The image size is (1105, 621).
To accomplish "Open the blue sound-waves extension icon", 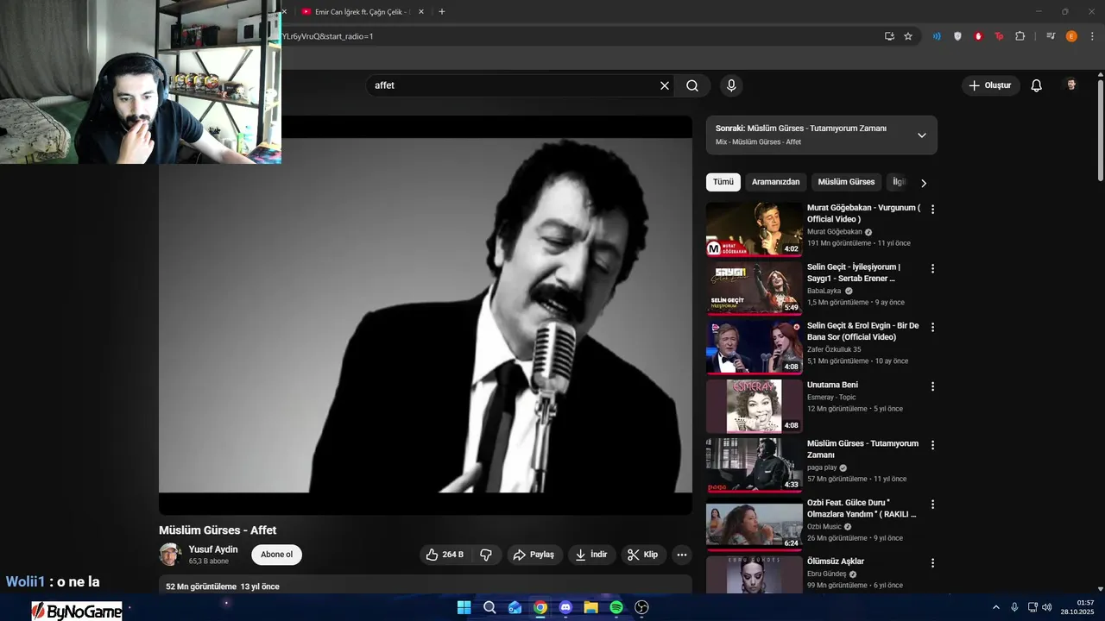I will point(937,36).
